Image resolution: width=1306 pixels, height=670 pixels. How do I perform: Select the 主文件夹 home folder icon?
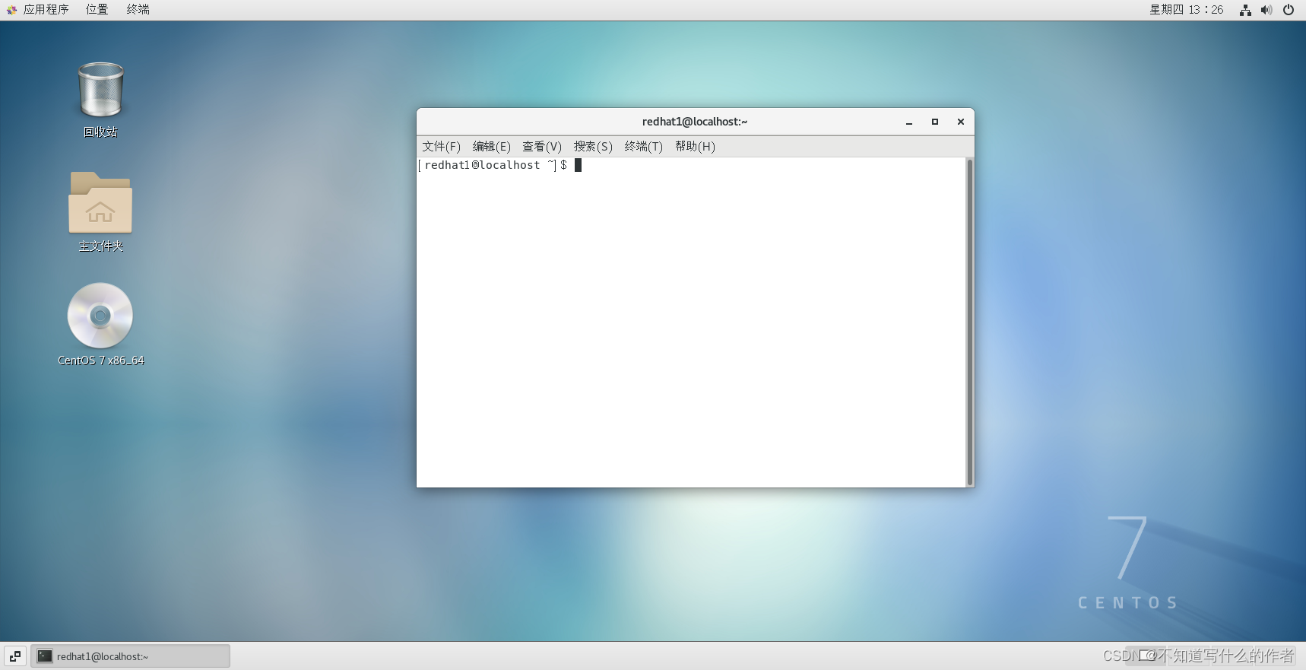100,211
